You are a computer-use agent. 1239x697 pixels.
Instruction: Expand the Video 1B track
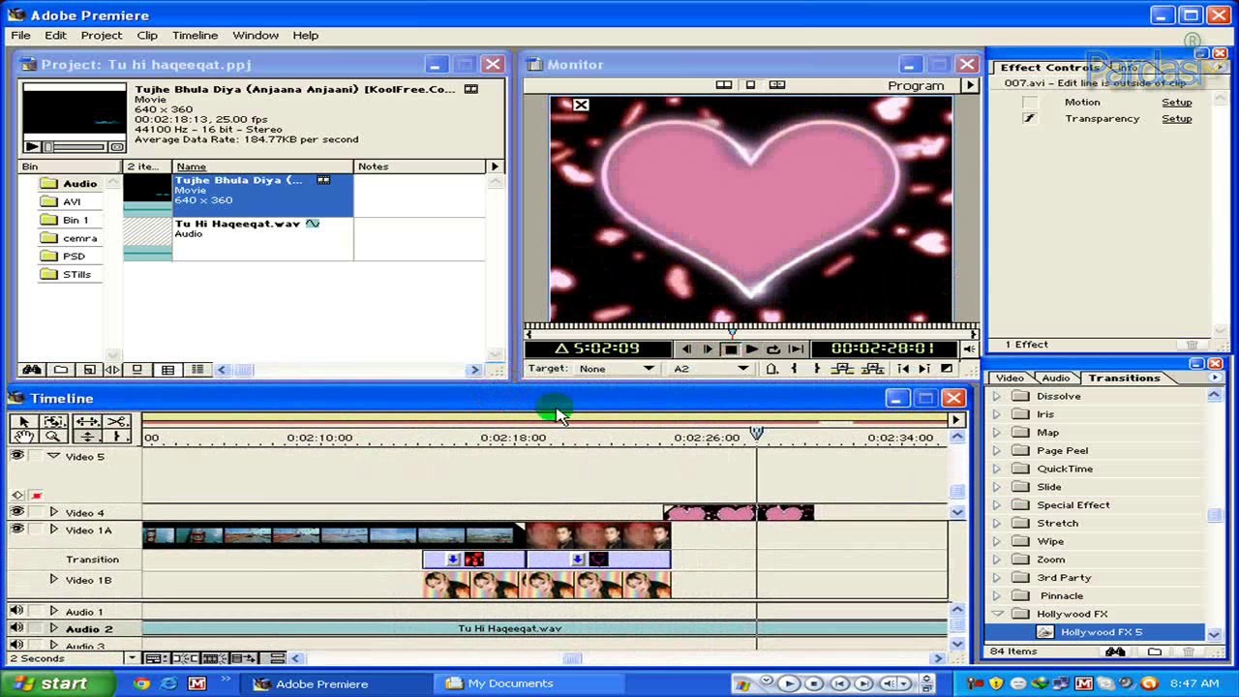[53, 579]
